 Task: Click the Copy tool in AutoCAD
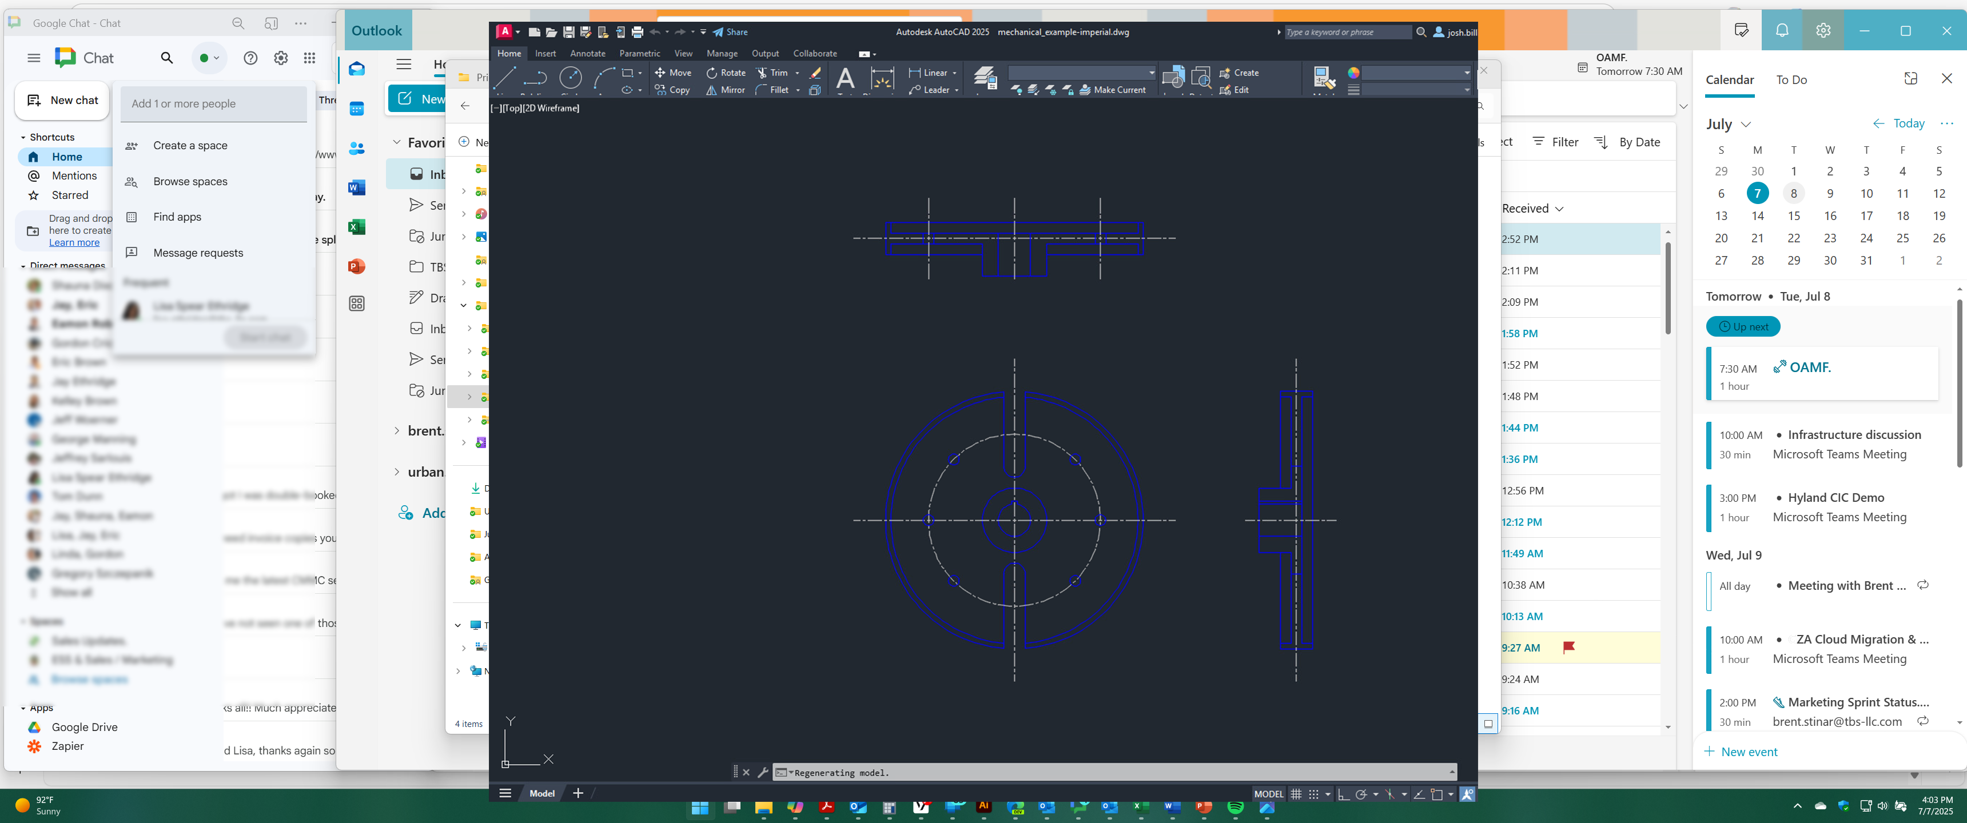click(x=672, y=90)
